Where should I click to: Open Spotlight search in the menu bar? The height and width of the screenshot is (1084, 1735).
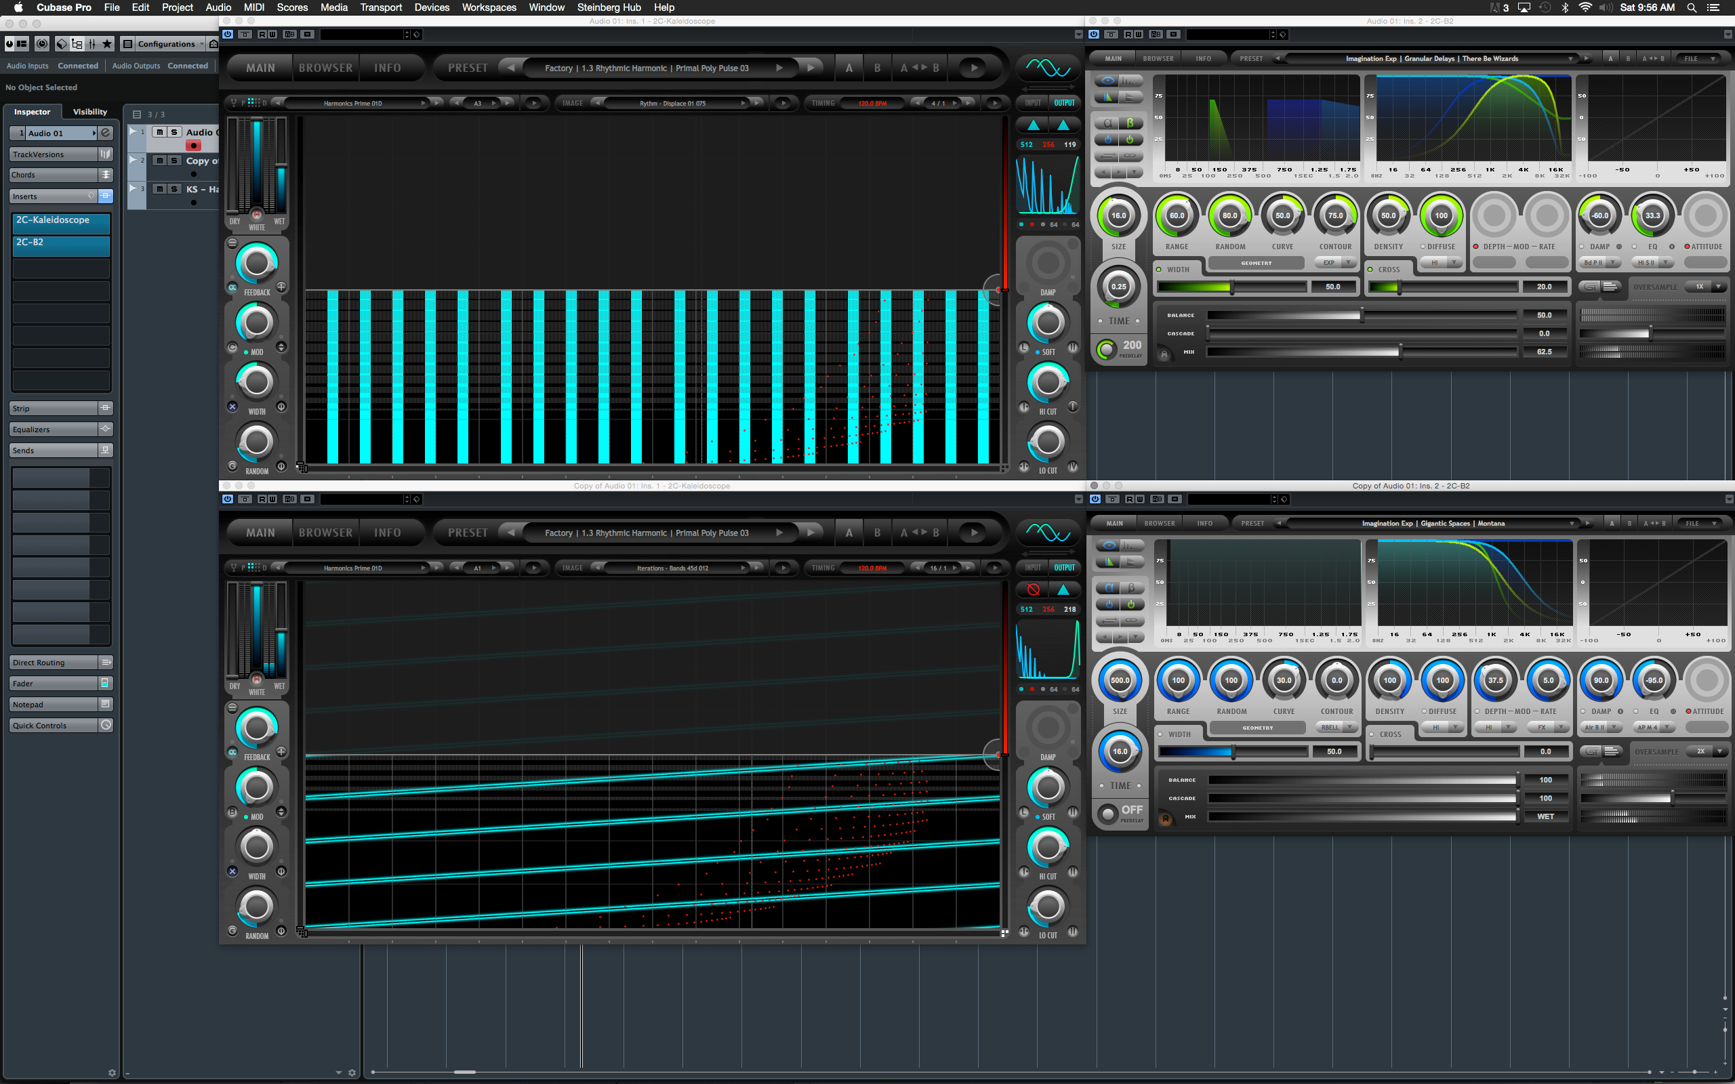coord(1691,7)
